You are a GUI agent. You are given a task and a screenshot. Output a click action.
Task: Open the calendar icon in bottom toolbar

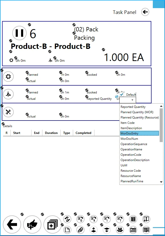coord(133,230)
